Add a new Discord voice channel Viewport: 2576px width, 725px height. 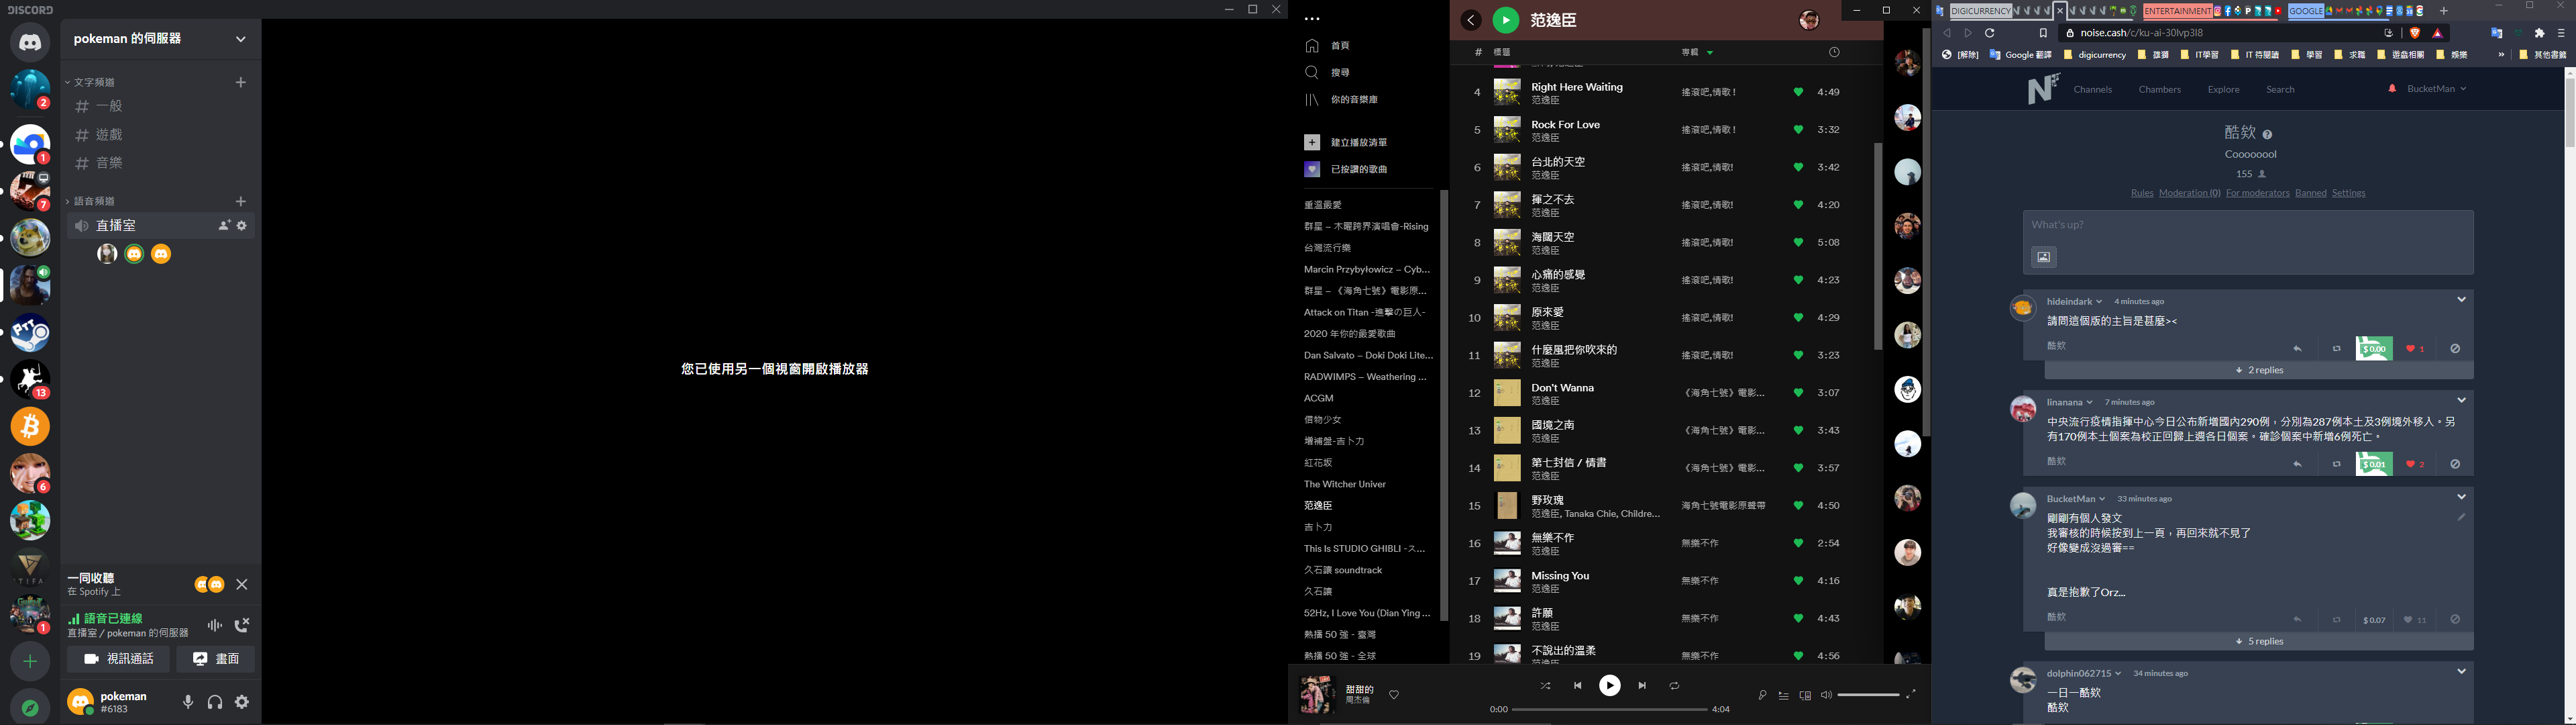coord(240,201)
